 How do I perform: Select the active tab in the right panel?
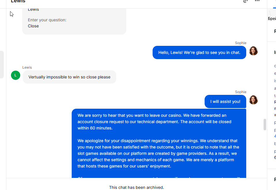click(x=275, y=4)
